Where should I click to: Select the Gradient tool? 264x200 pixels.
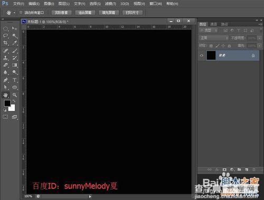point(15,65)
